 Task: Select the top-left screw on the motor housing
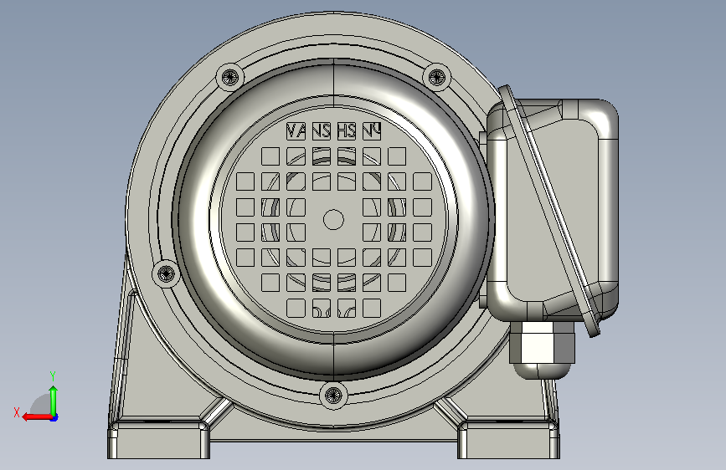230,77
